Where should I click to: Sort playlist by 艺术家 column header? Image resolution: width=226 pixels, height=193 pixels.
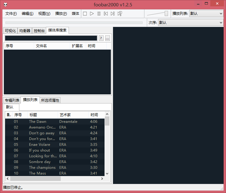[73, 115]
